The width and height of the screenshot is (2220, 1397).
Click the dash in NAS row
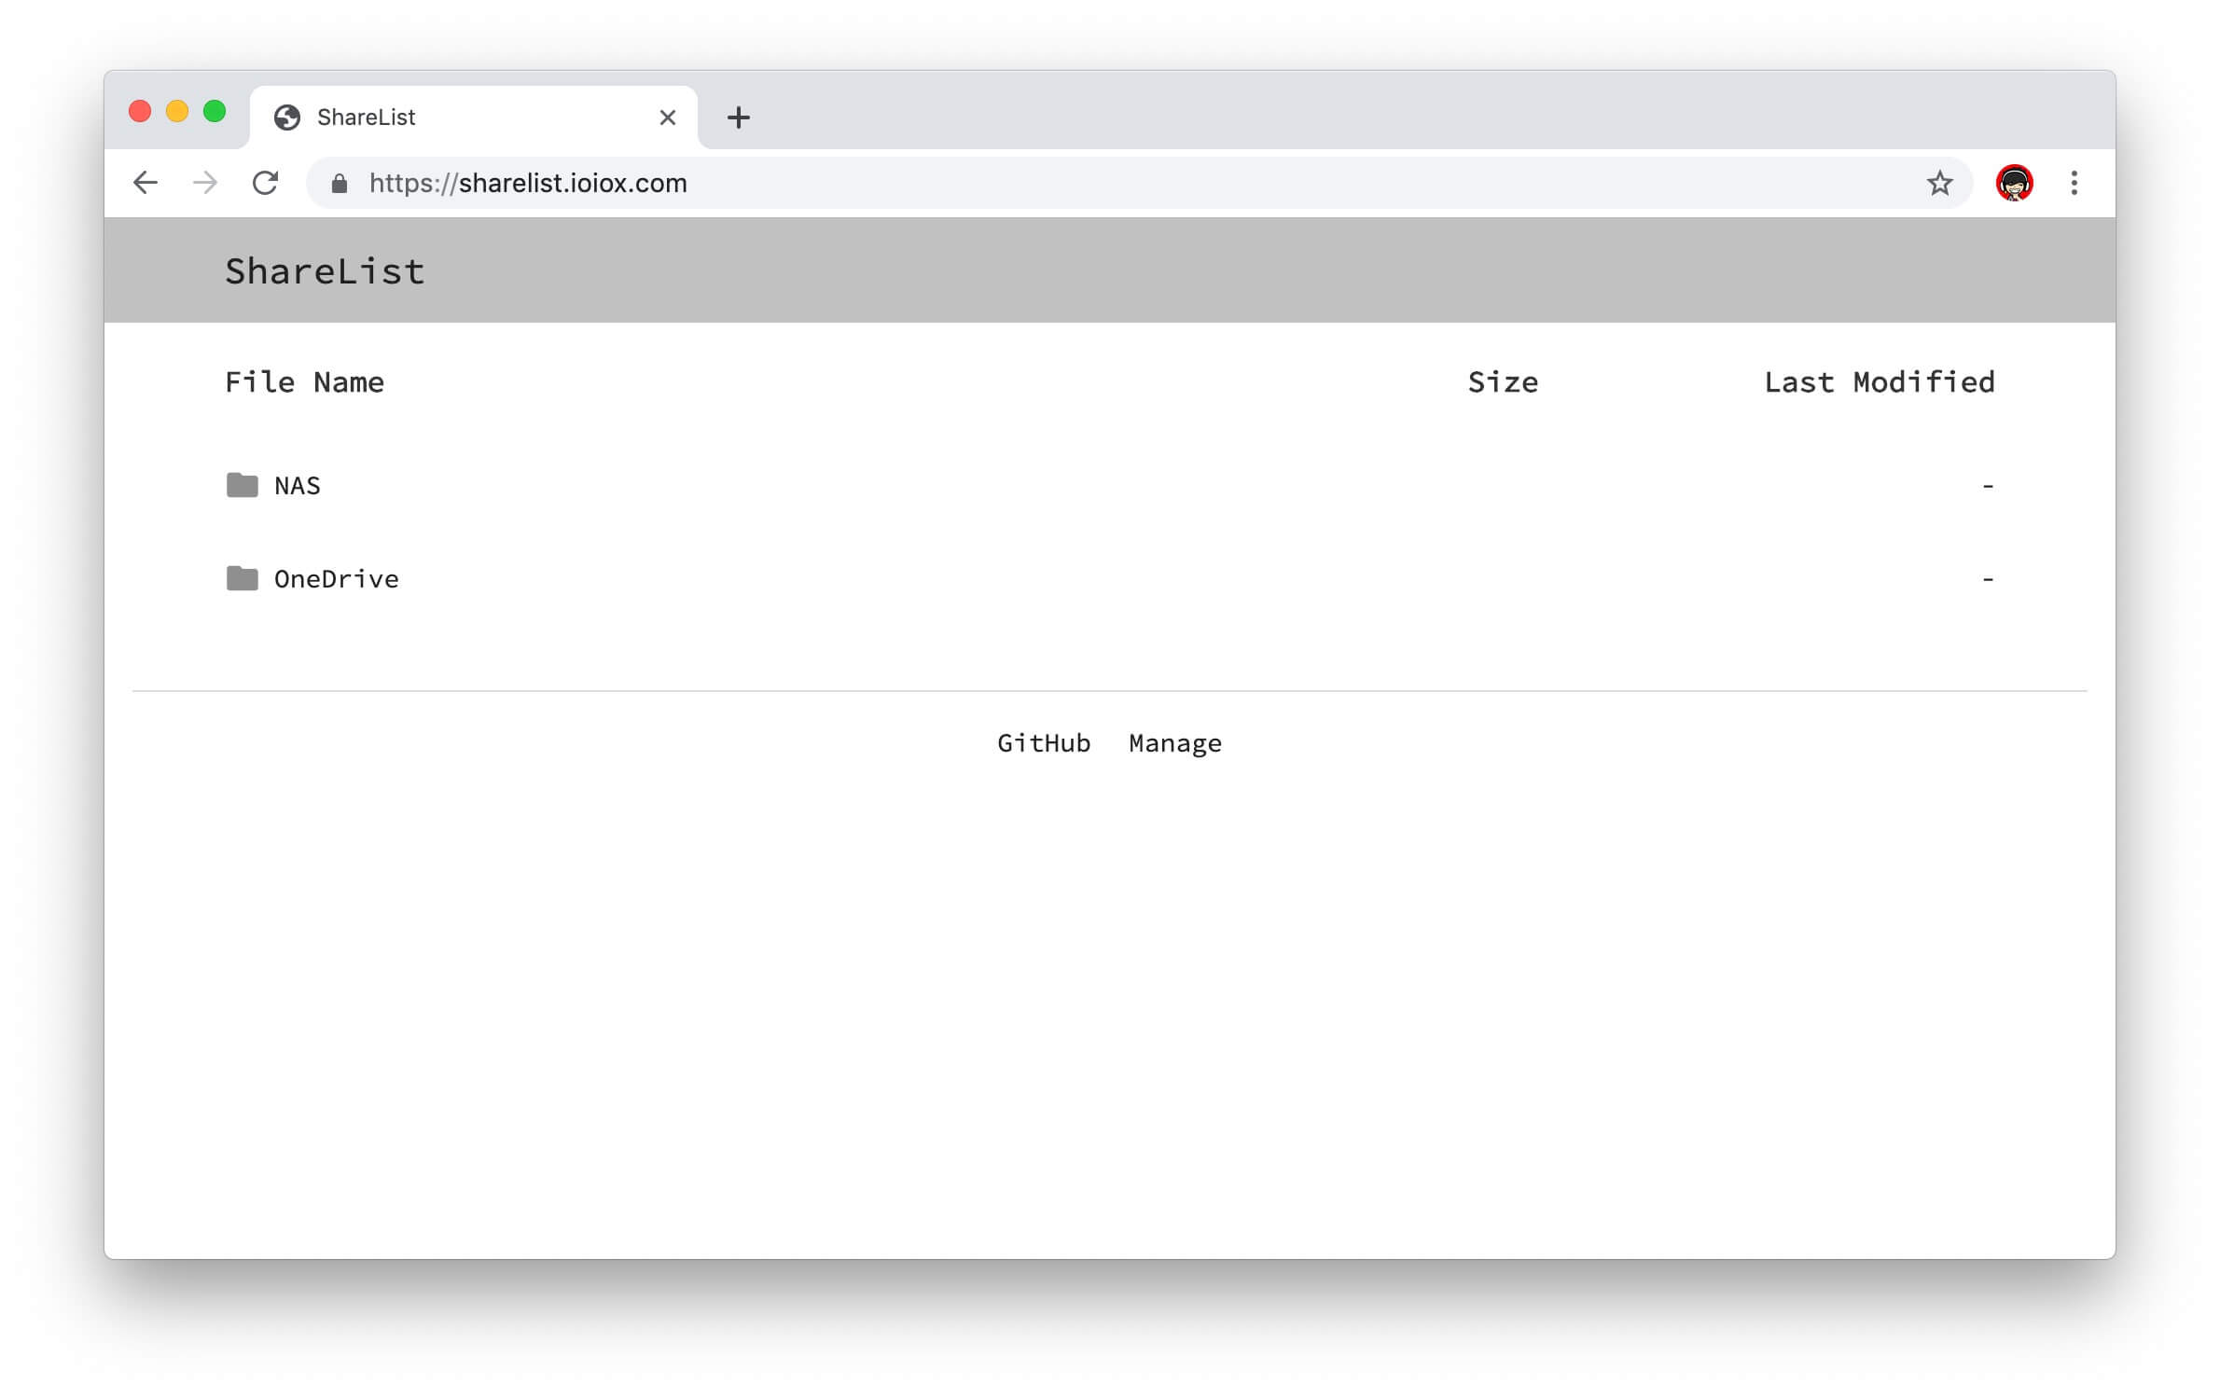(x=1988, y=486)
